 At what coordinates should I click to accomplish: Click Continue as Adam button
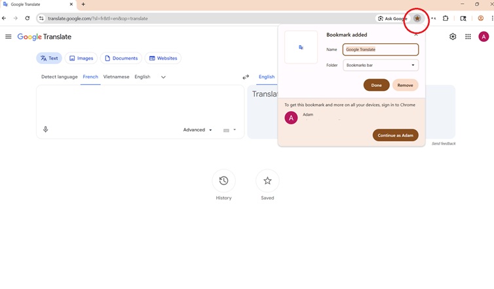[395, 135]
